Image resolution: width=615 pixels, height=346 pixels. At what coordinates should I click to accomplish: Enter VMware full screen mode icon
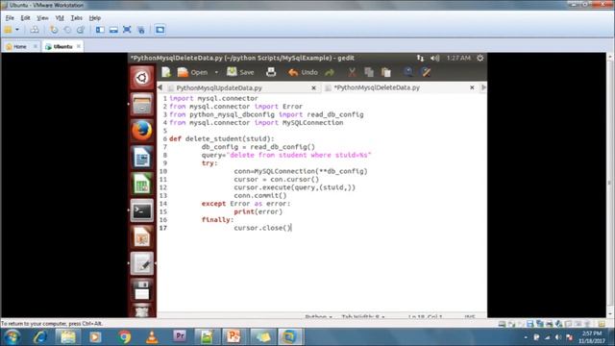127,30
